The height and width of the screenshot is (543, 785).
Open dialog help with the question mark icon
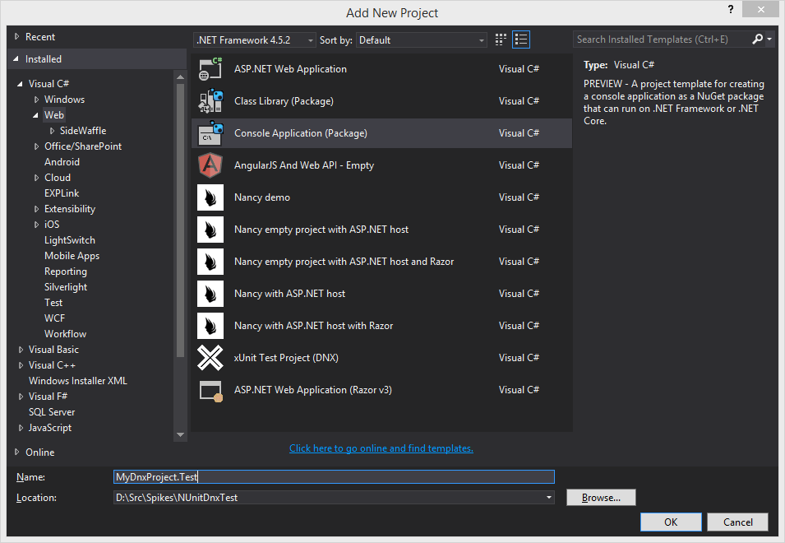coord(731,10)
